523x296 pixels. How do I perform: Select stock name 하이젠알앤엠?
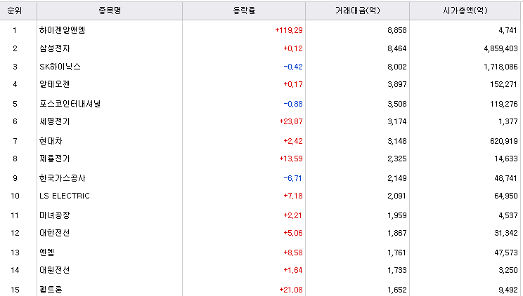click(x=62, y=30)
